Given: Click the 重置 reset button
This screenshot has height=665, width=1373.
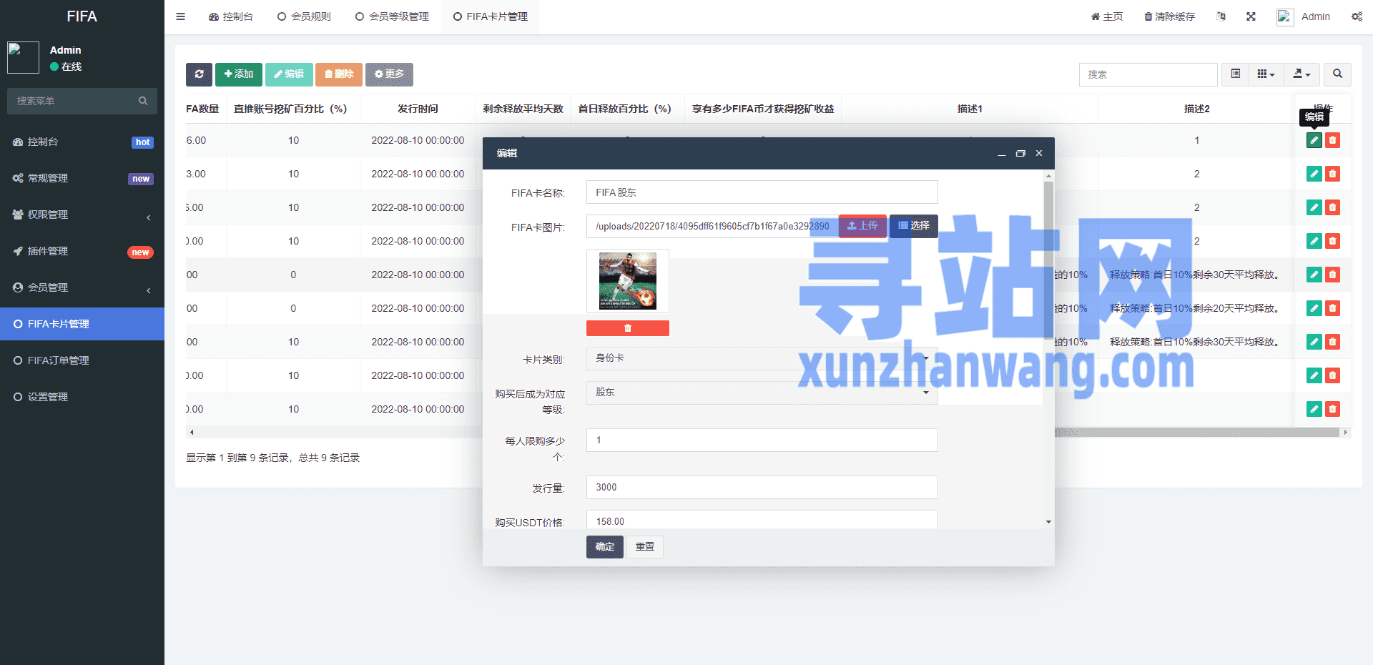Looking at the screenshot, I should 645,546.
